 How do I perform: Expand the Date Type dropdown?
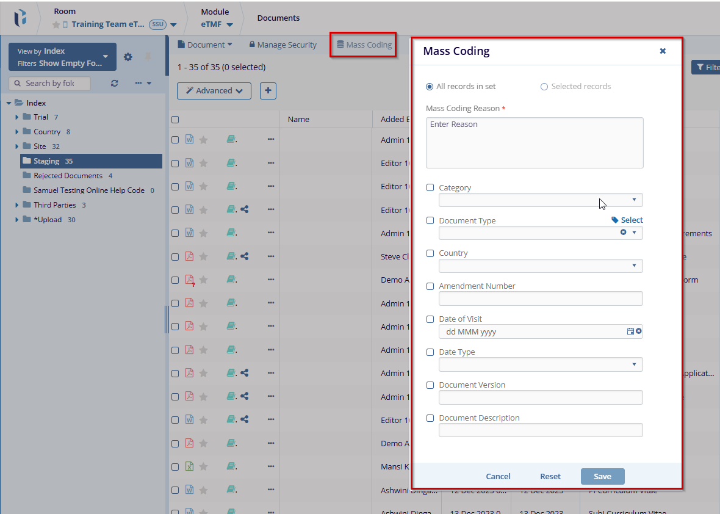coord(540,365)
